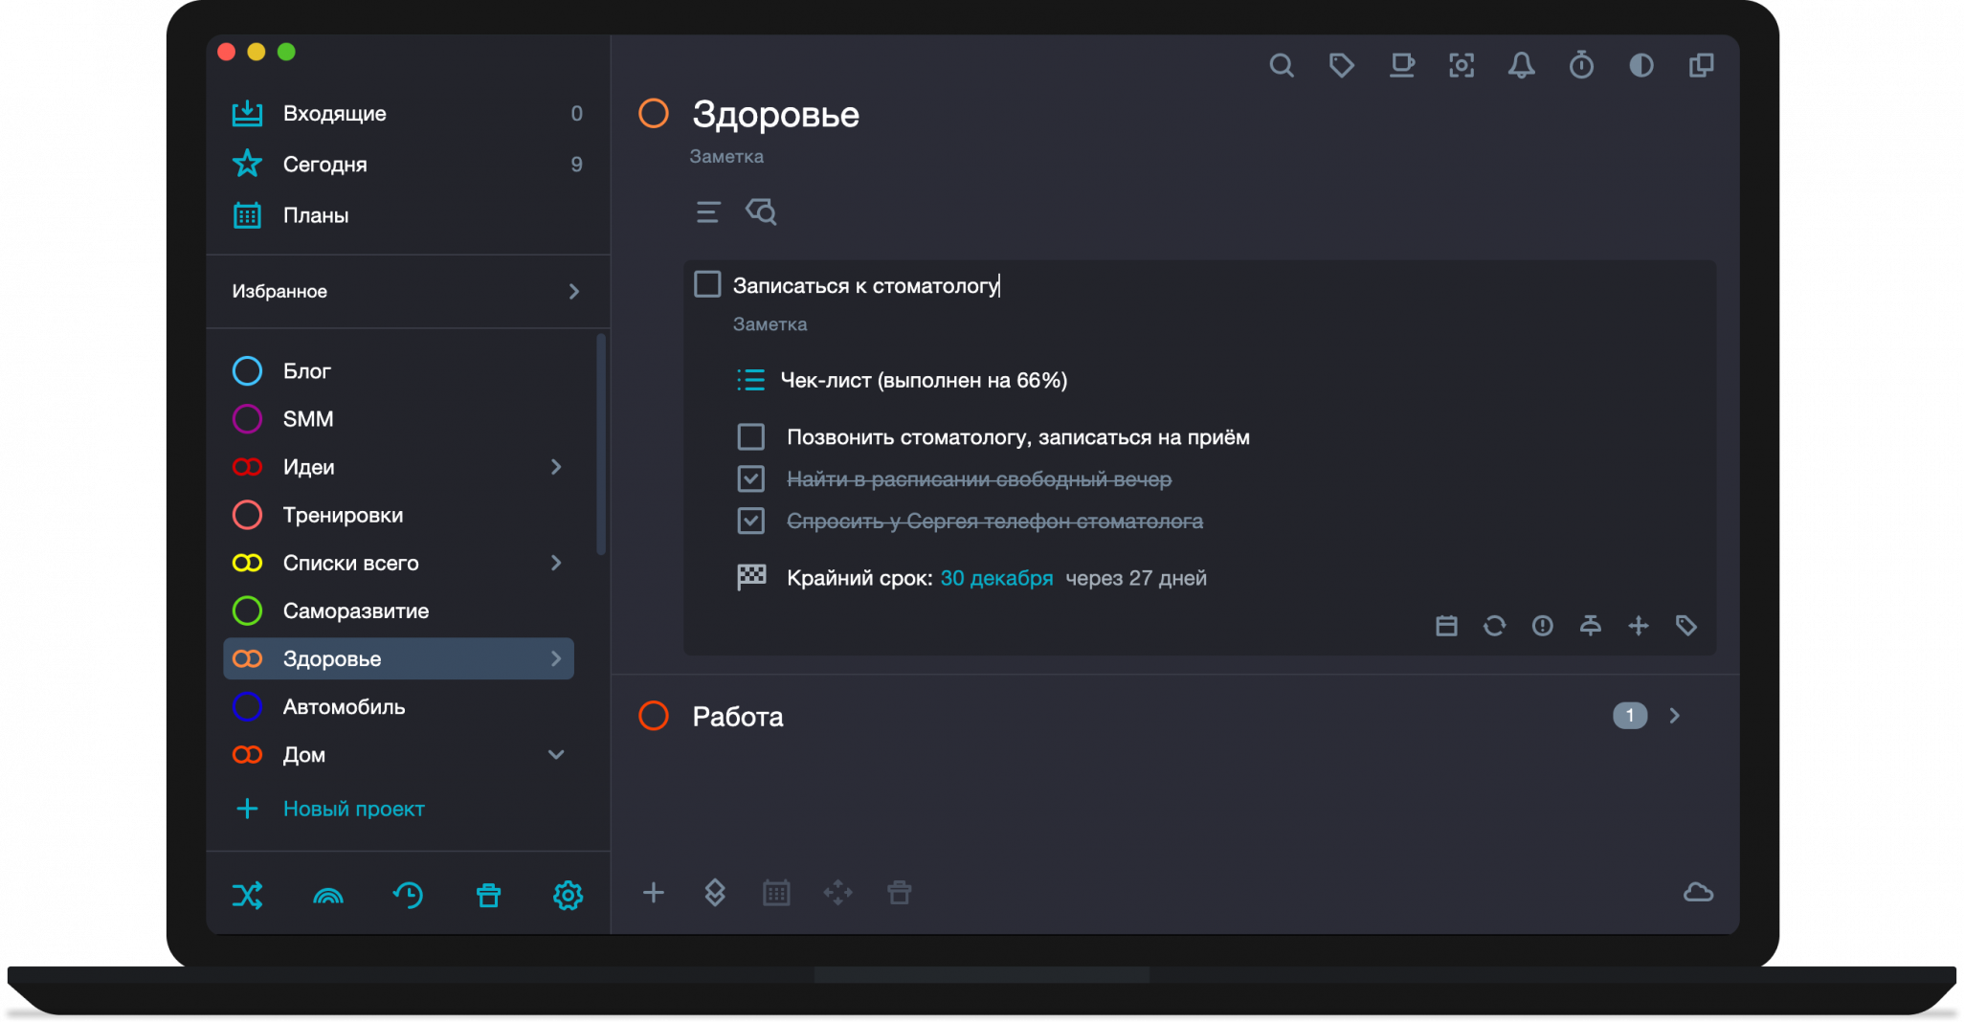Screen dimensions: 1964x1022
Task: Select the Саморазвитие project
Action: (x=398, y=611)
